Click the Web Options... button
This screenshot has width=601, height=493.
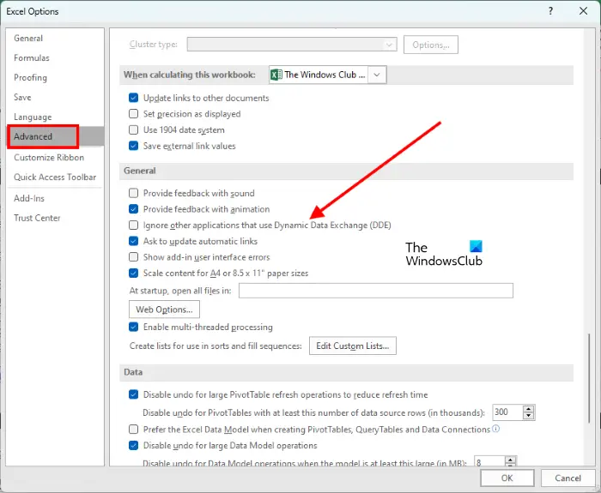point(164,310)
